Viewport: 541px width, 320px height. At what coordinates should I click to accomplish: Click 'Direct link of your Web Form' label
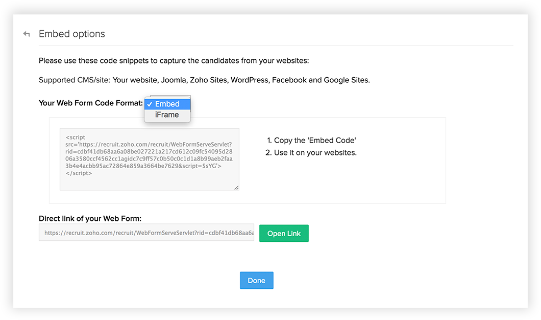point(90,219)
